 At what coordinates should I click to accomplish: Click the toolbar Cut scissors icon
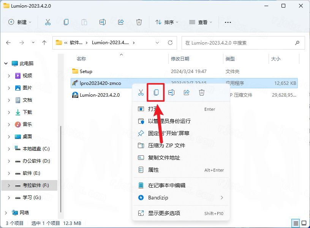pyautogui.click(x=47, y=22)
